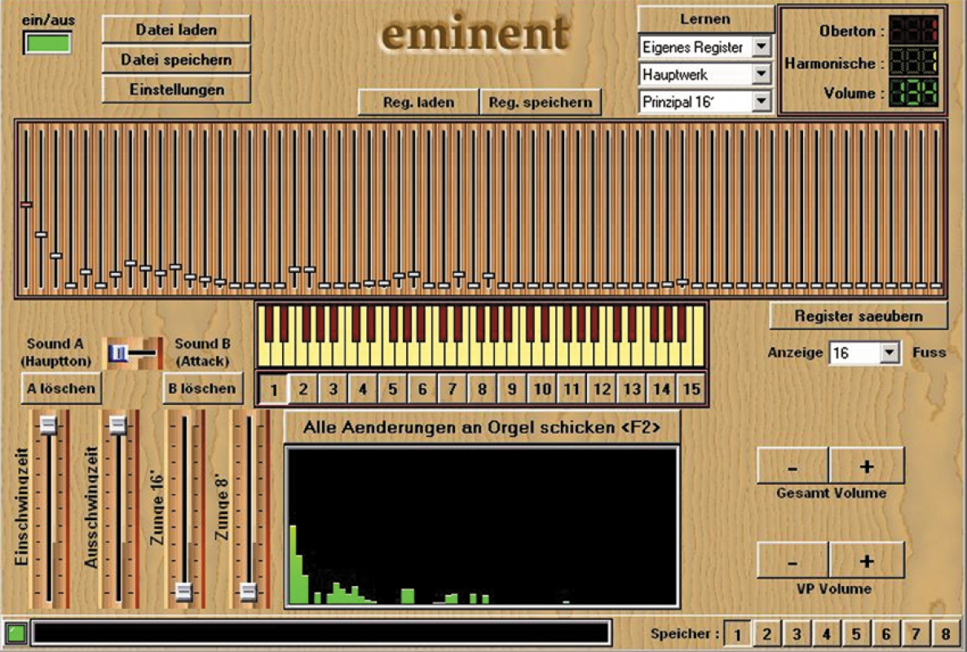Increase Gesamt Volume with plus button
The width and height of the screenshot is (967, 652).
867,466
